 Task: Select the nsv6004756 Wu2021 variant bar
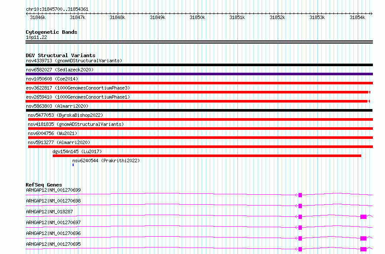[x=200, y=138]
